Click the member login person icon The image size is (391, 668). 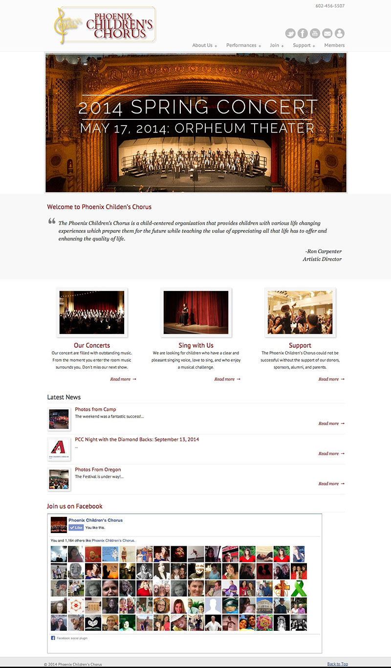pyautogui.click(x=340, y=33)
